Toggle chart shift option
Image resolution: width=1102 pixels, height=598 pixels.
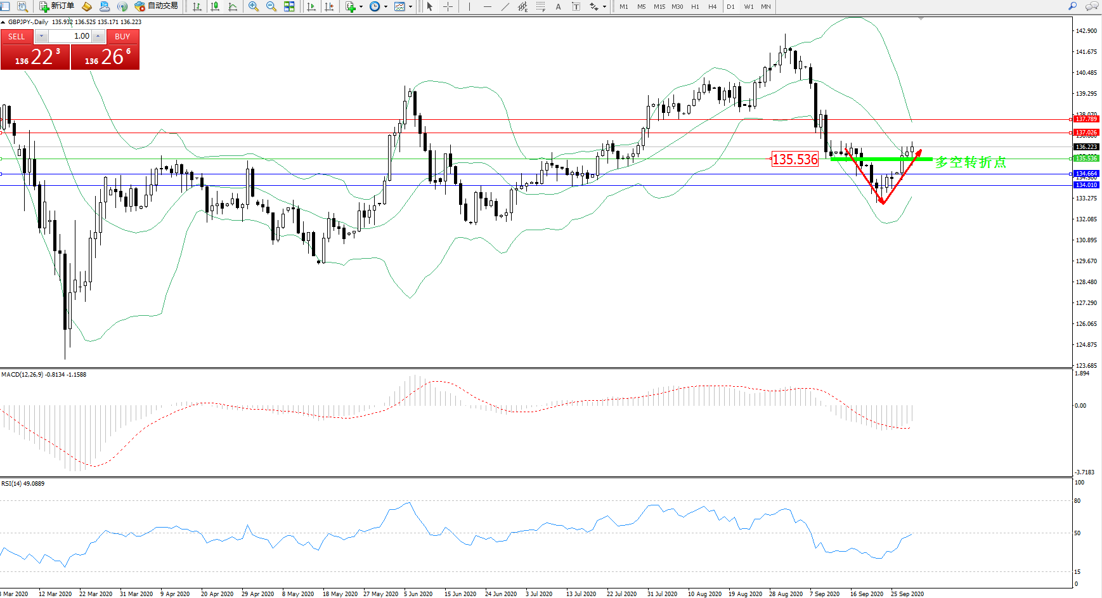coord(329,6)
